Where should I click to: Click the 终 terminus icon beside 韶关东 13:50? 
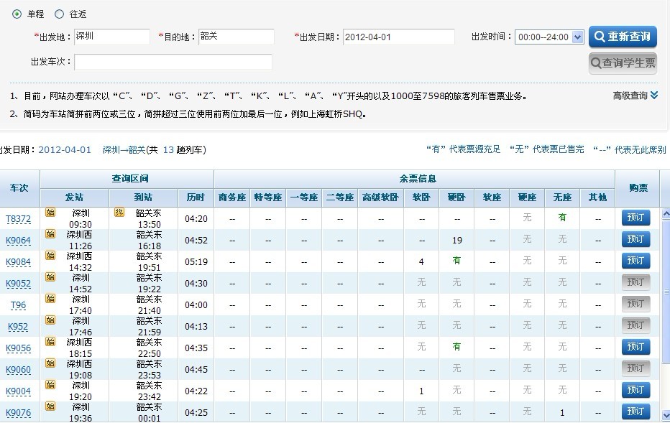[x=119, y=213]
